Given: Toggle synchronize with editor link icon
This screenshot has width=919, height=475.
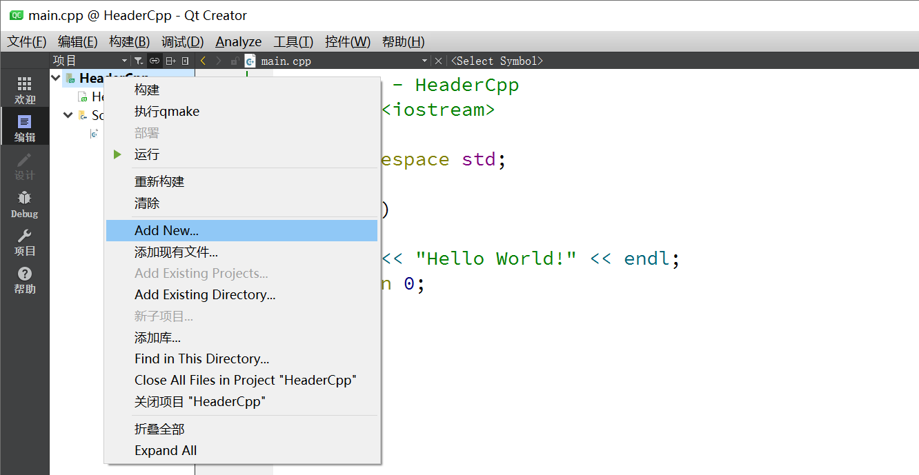Looking at the screenshot, I should (155, 61).
